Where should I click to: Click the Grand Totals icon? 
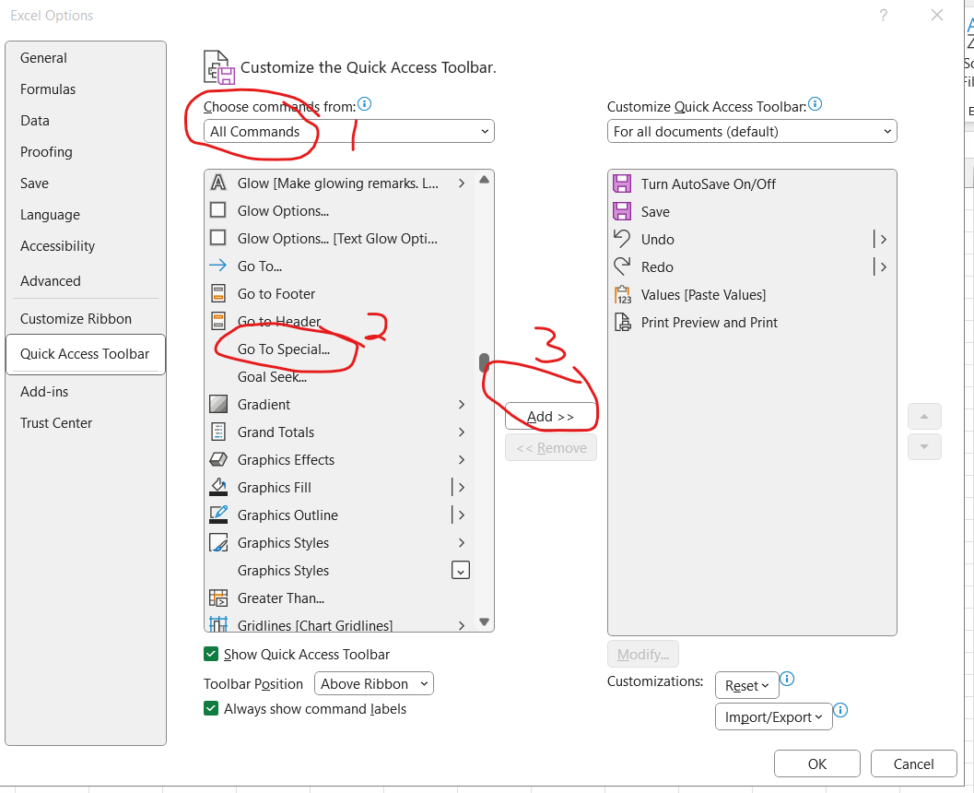pyautogui.click(x=218, y=432)
